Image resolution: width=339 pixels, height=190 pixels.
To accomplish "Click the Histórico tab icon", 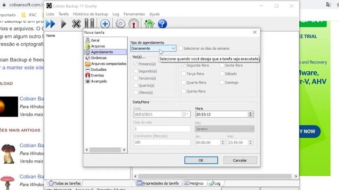I will 187,183.
